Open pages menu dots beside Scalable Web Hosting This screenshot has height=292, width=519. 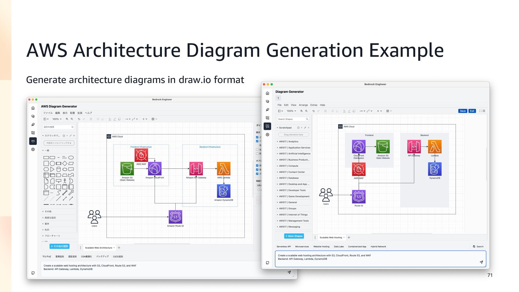(315, 238)
